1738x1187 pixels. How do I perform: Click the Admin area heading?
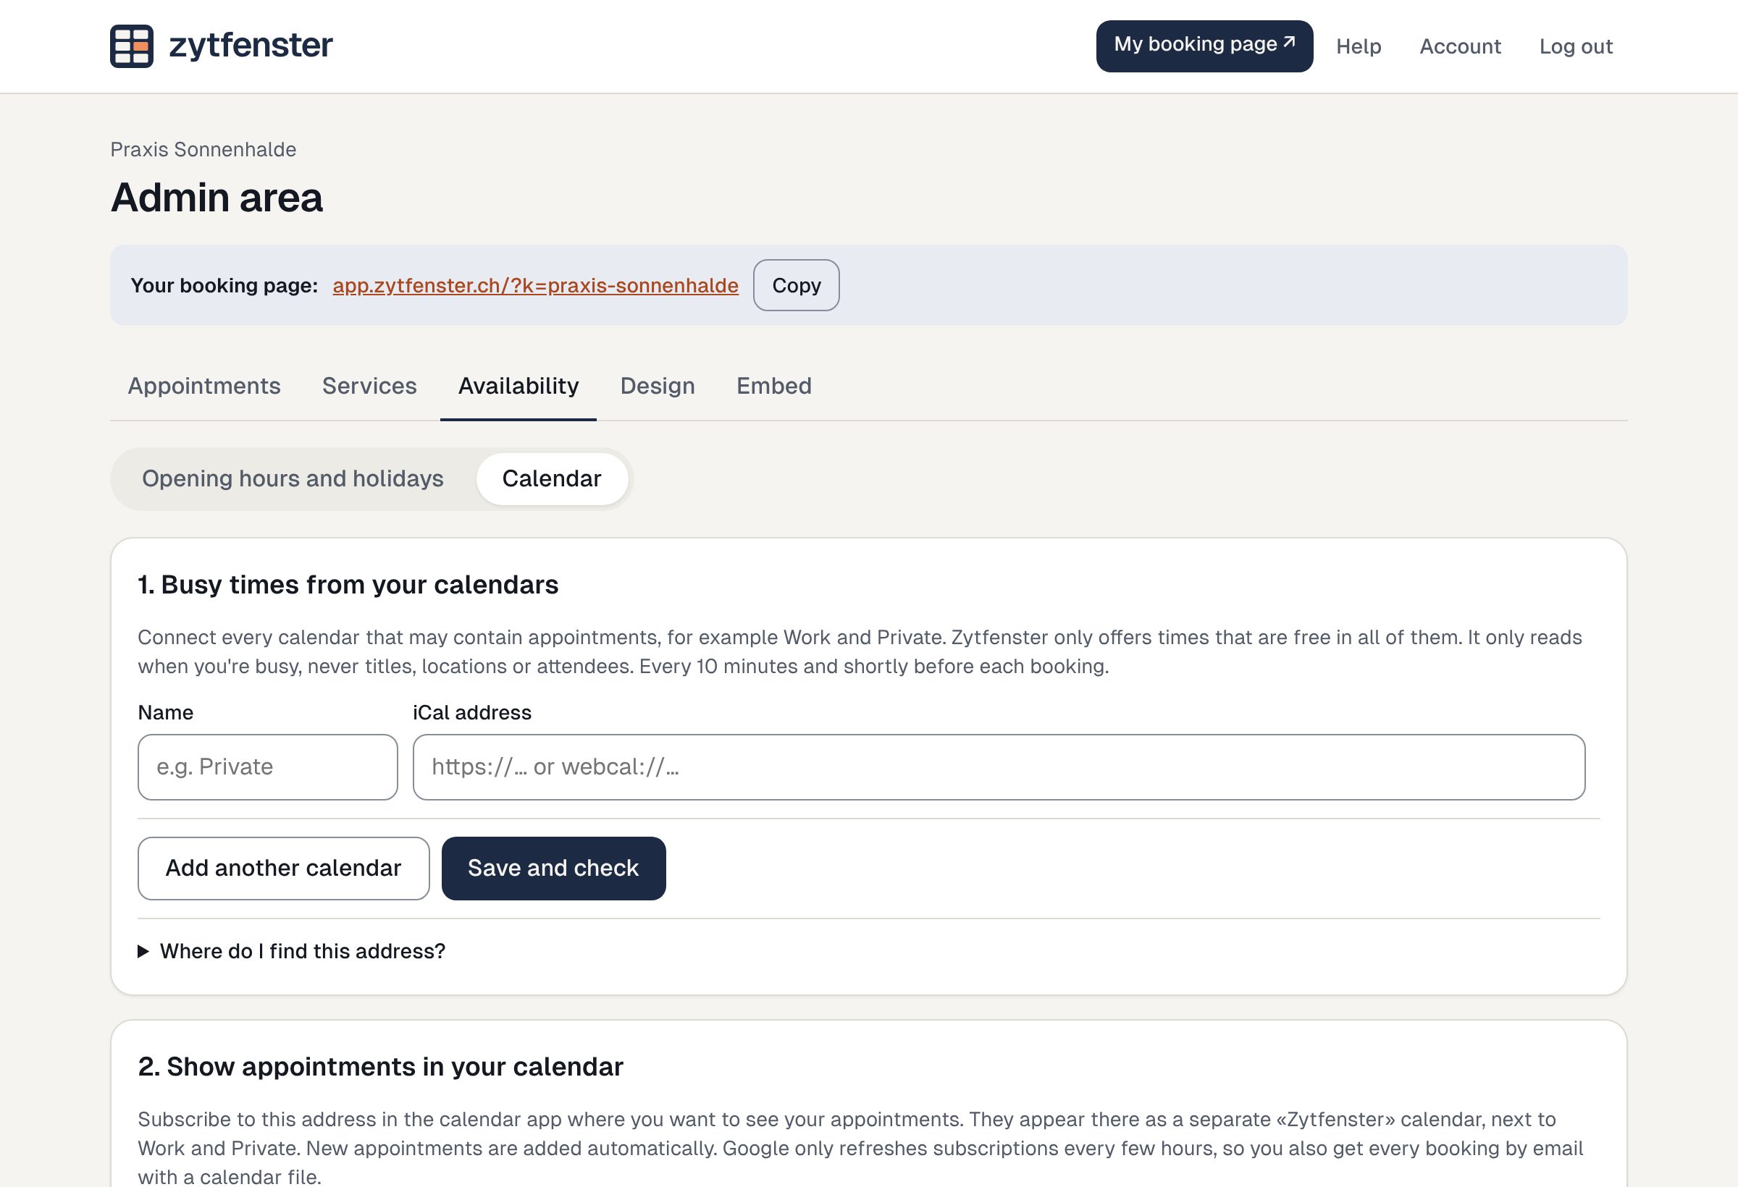point(217,198)
